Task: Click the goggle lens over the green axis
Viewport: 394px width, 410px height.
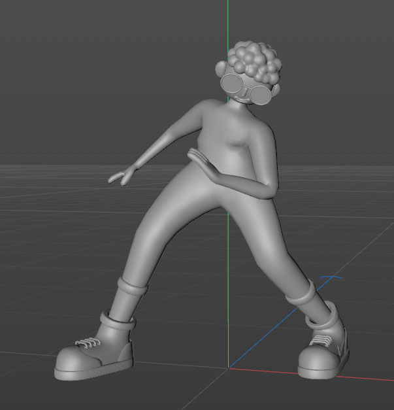Action: pos(231,83)
